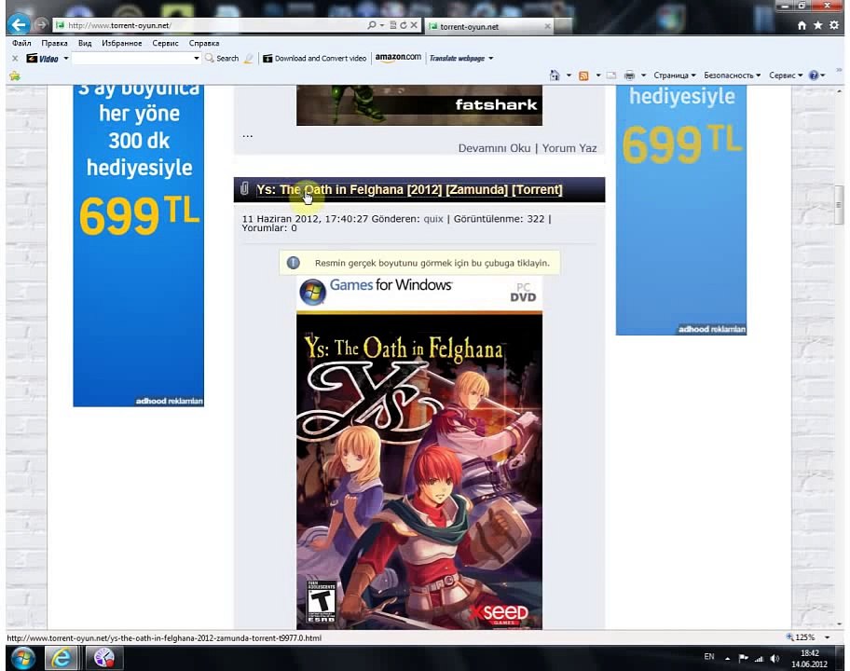
Task: Open the Справка menu
Action: [x=204, y=43]
